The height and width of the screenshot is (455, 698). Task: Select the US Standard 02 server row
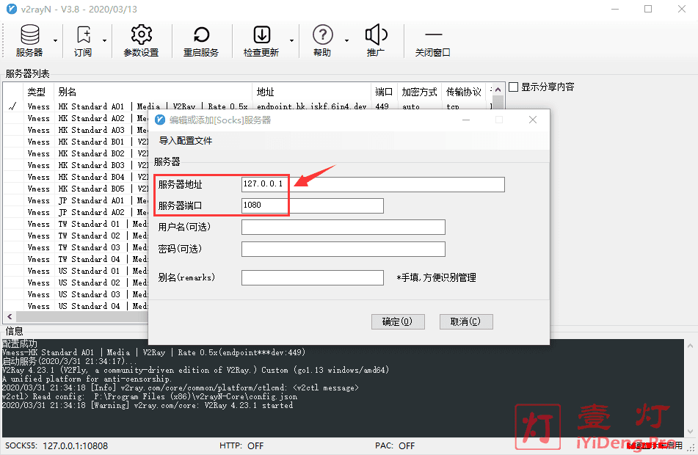point(76,283)
